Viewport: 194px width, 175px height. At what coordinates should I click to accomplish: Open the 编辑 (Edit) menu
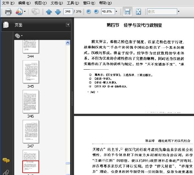(x=24, y=3)
